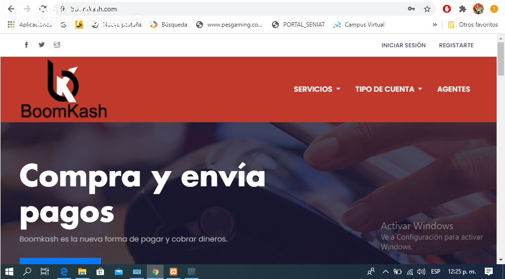Viewport: 505px width, 279px height.
Task: Open the Chrome profile avatar
Action: [x=478, y=9]
